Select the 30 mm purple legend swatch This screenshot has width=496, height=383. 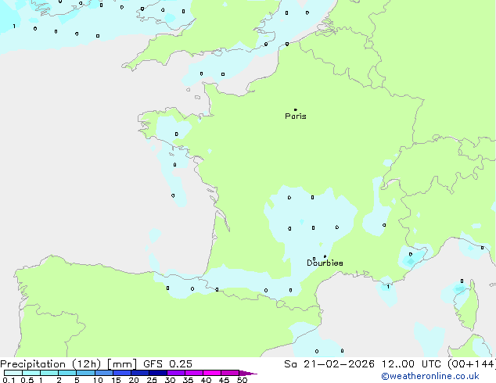click(x=176, y=373)
